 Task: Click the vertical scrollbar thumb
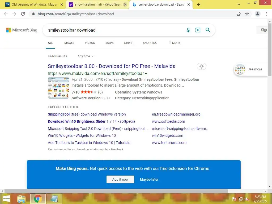pyautogui.click(x=270, y=49)
